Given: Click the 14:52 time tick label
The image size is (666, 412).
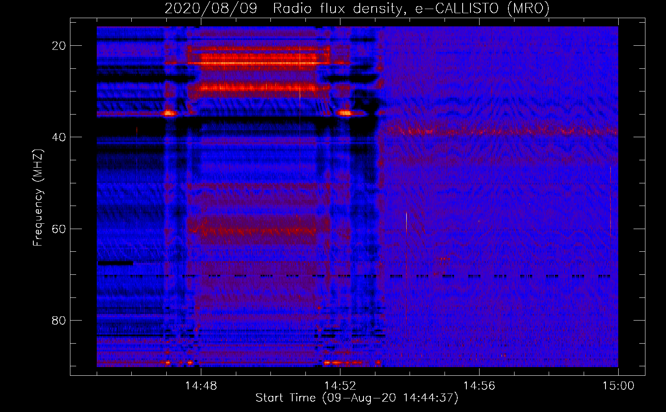Looking at the screenshot, I should tap(340, 386).
